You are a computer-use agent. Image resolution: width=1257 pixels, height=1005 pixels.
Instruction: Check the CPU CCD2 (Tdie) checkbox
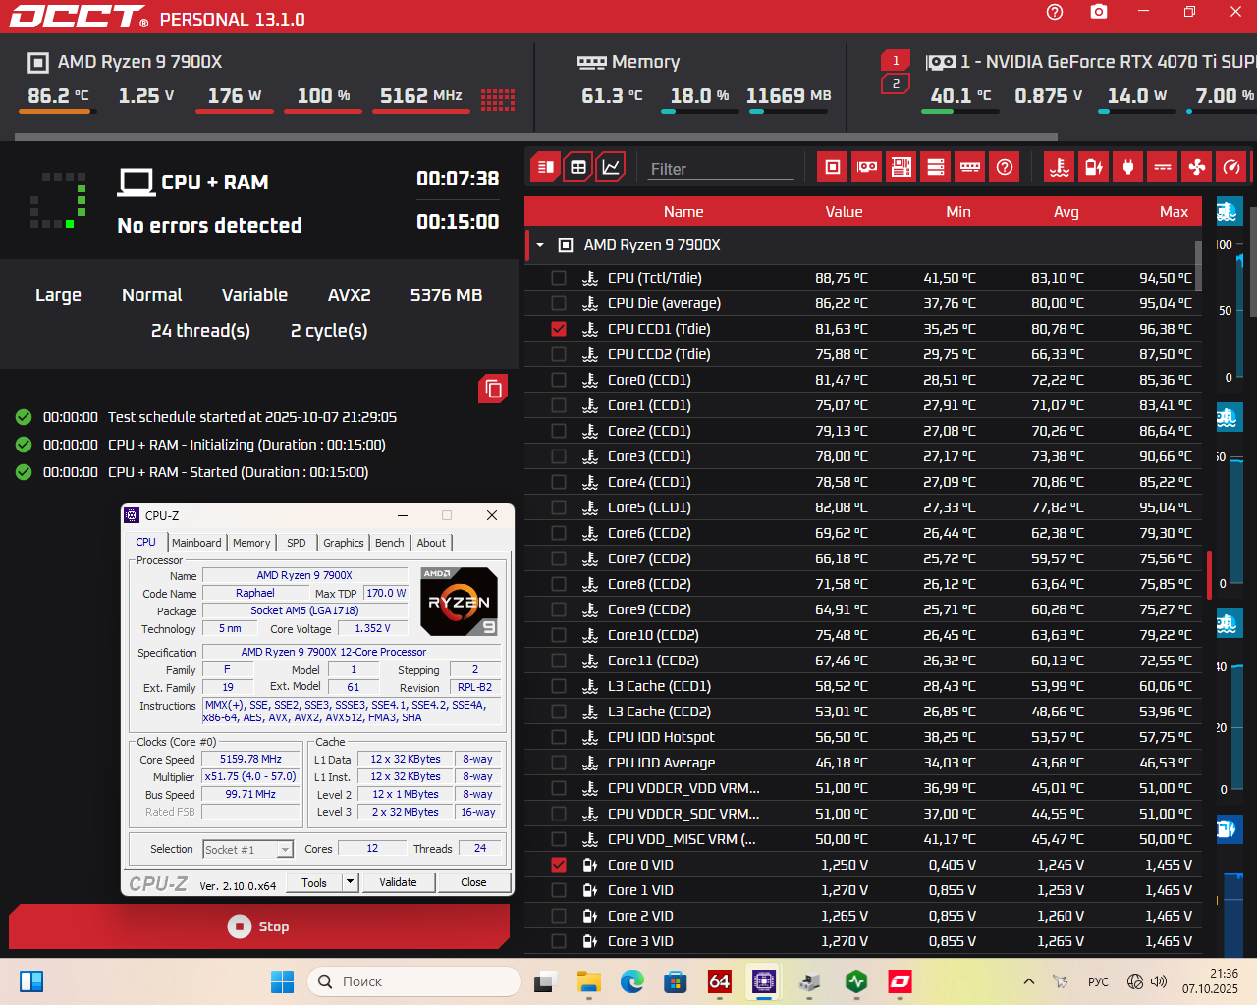click(x=559, y=354)
